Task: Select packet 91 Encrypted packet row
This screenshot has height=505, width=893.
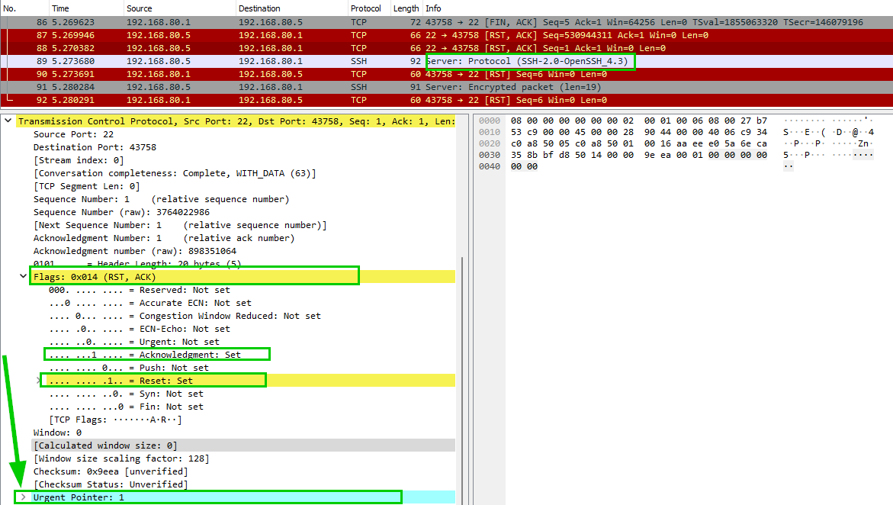Action: (229, 87)
